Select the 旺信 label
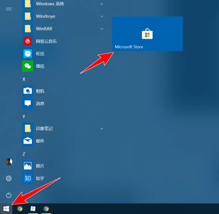This screenshot has width=219, height=214. tap(40, 54)
